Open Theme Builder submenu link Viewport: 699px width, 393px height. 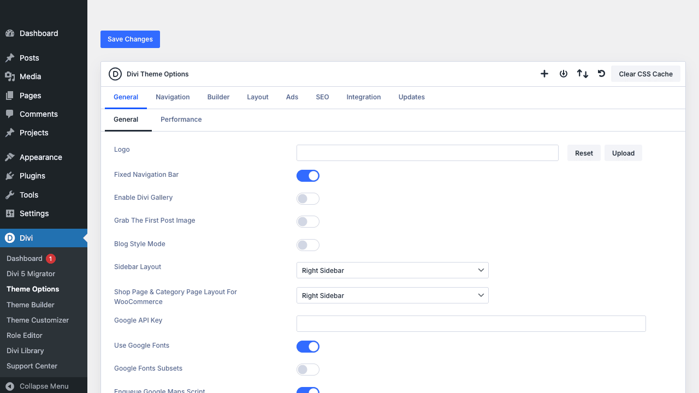31,305
